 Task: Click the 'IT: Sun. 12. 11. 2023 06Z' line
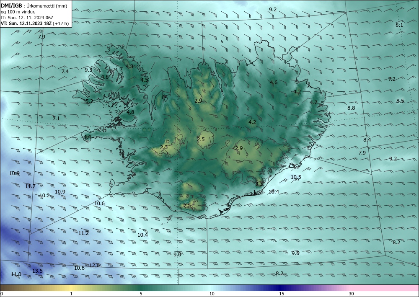(27, 18)
